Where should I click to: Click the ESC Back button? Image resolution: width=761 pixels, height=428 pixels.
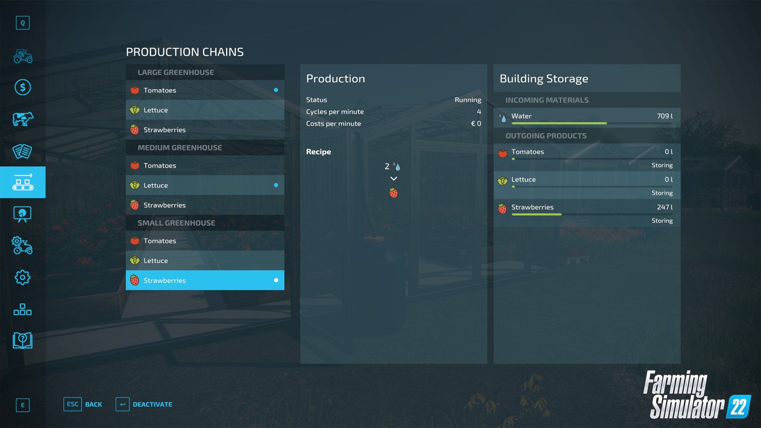[x=83, y=404]
